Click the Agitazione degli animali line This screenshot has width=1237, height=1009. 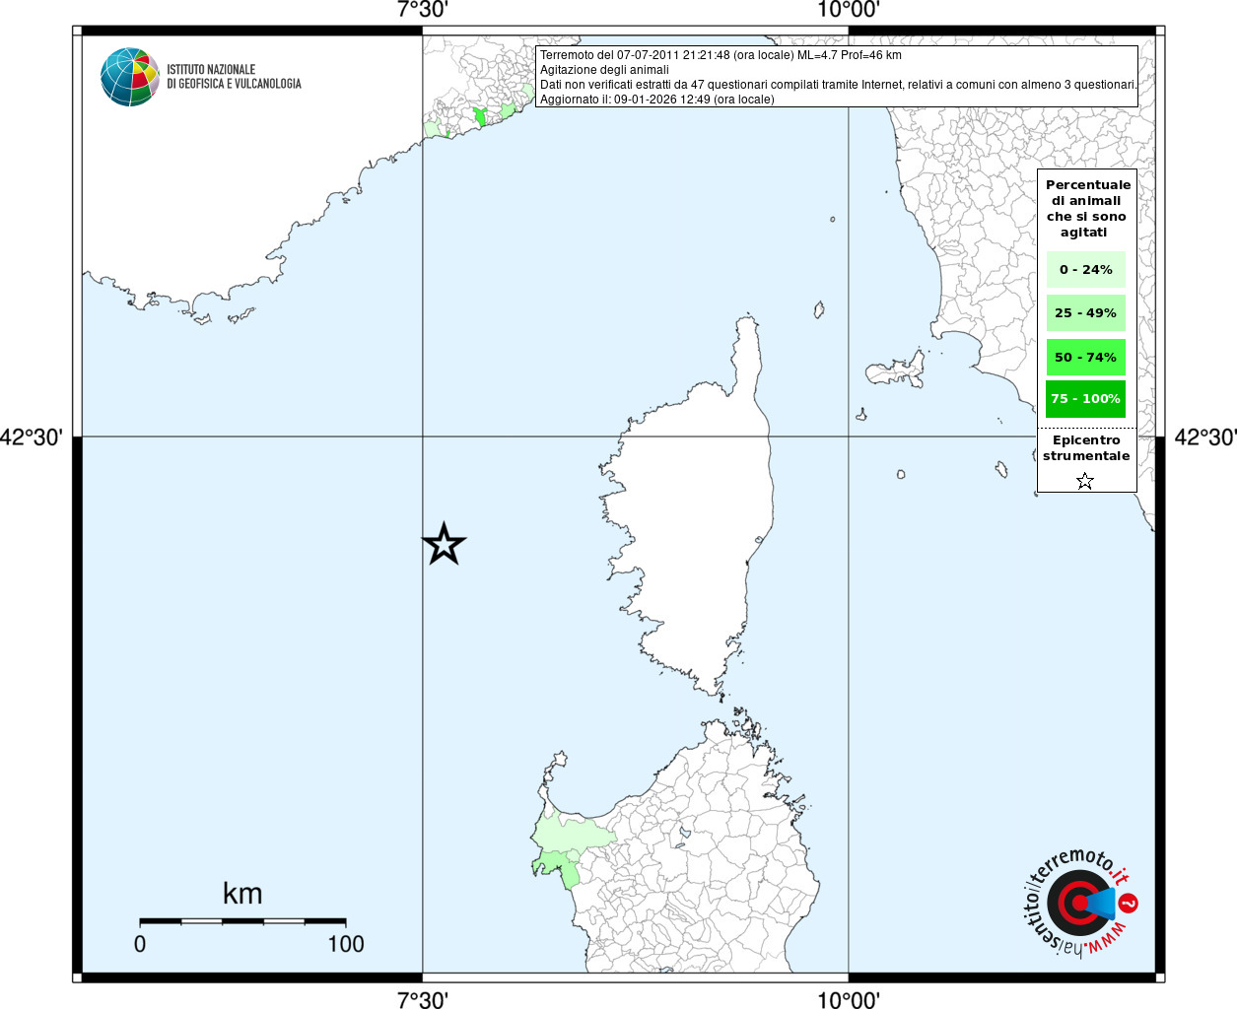[604, 70]
